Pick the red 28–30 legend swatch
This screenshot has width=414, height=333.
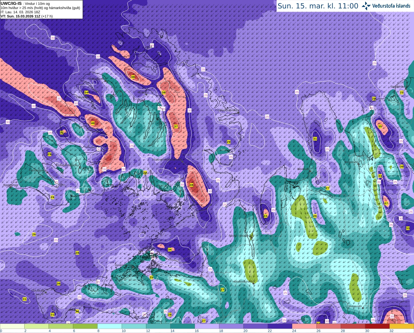tap(353, 326)
